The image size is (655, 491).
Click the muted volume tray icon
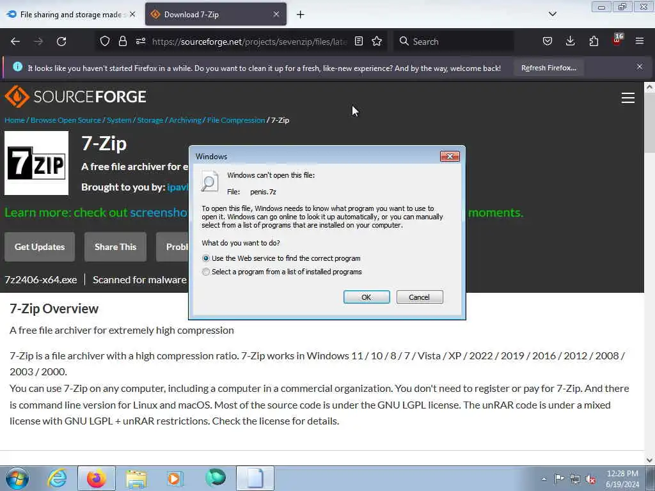point(590,479)
